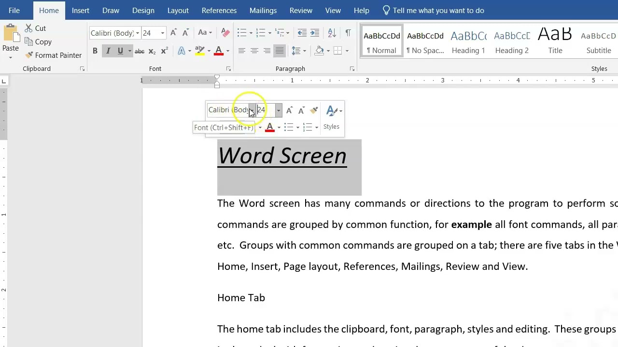Click Shrink Font in mini toolbar
This screenshot has height=347, width=618.
tap(301, 110)
